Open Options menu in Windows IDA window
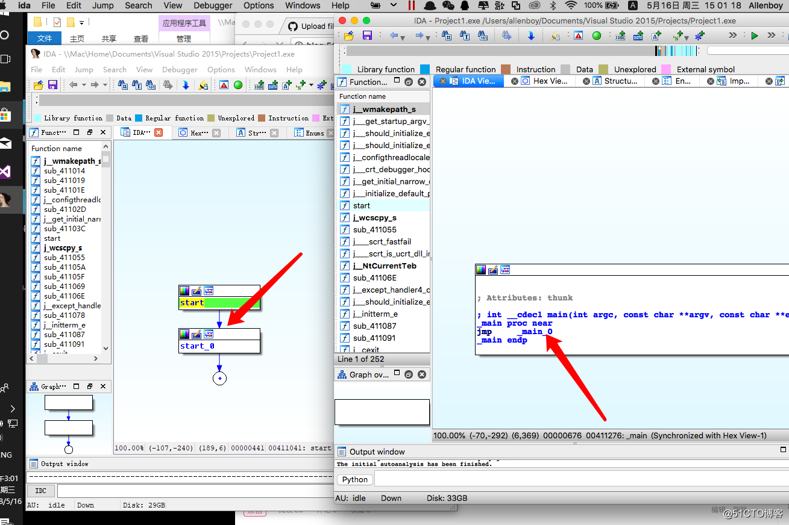This screenshot has width=789, height=525. click(x=221, y=70)
